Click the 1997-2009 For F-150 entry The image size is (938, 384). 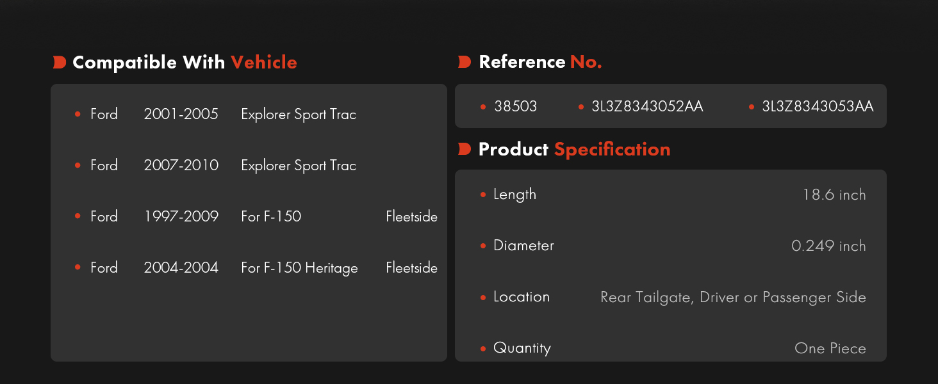[256, 216]
